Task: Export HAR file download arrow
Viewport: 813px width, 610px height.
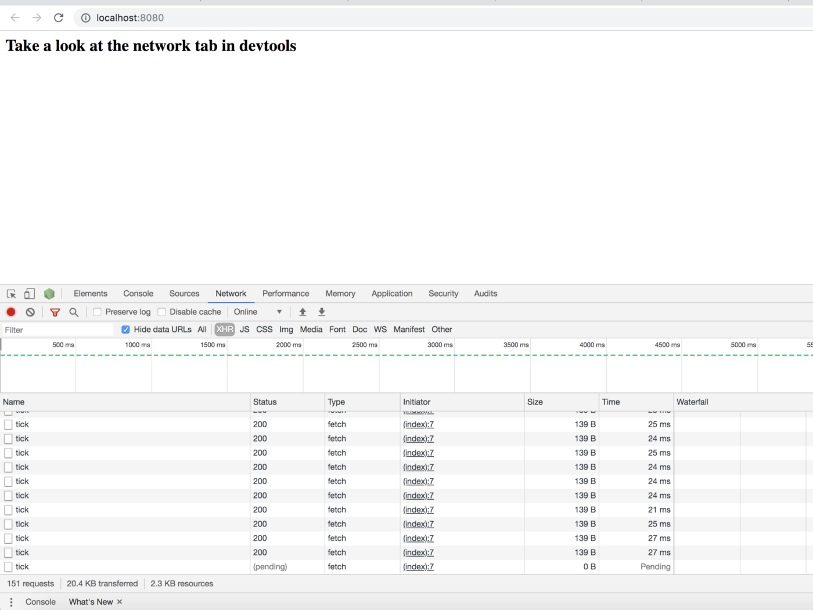Action: 322,312
